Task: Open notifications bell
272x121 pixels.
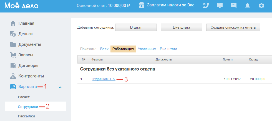Action: tap(247, 6)
